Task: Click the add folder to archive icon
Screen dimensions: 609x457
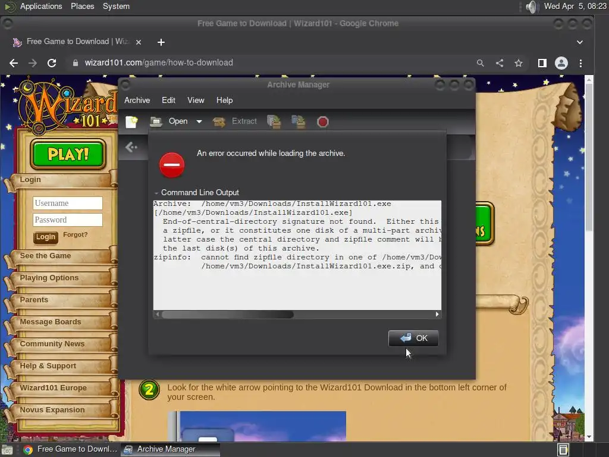Action: pos(299,121)
